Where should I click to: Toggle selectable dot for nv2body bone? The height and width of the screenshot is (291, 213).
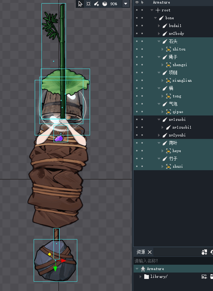pyautogui.click(x=142, y=33)
